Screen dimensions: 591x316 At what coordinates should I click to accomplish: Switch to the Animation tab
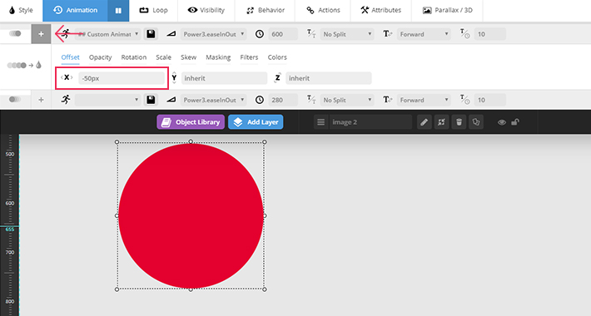point(75,10)
